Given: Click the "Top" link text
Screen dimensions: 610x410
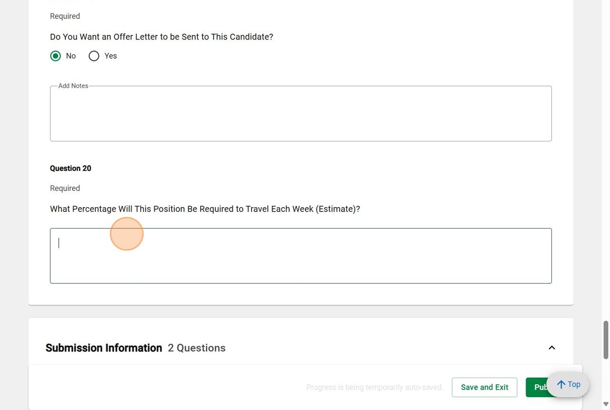Looking at the screenshot, I should (x=574, y=384).
